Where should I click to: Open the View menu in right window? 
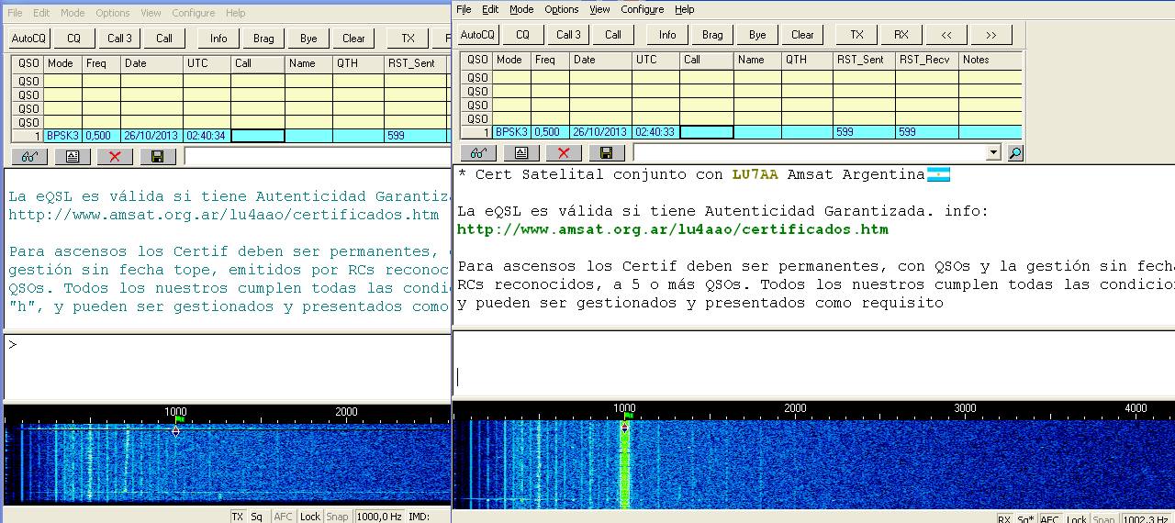[599, 9]
